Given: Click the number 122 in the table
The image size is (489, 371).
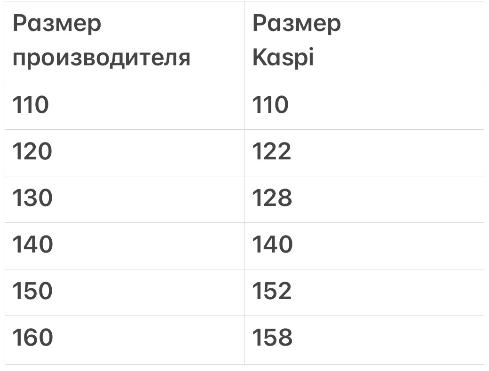Looking at the screenshot, I should pos(271,151).
